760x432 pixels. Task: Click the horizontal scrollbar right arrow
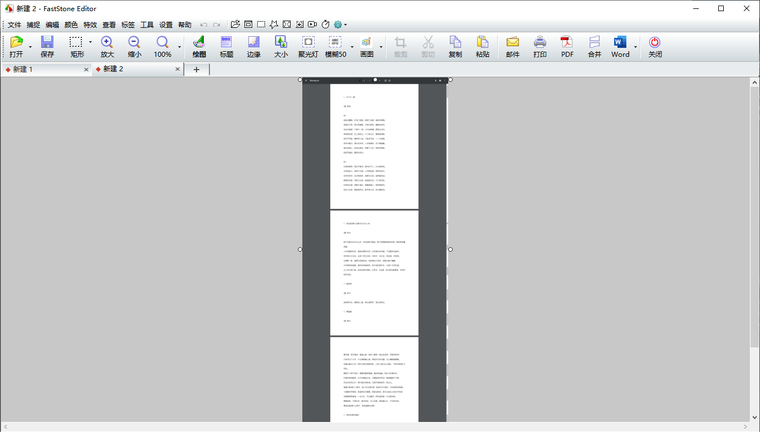[746, 426]
